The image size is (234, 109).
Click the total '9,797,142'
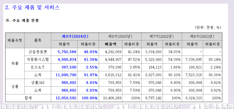click(x=153, y=98)
